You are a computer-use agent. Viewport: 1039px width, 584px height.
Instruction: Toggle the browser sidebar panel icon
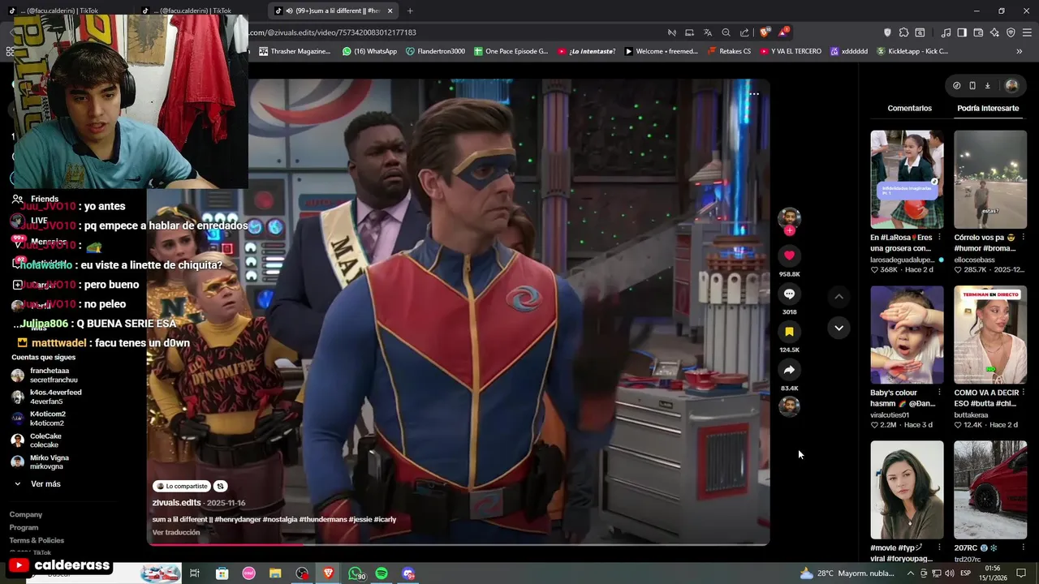(x=962, y=32)
